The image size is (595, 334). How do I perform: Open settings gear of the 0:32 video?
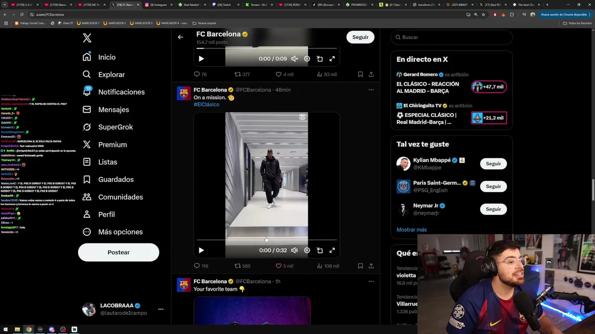pos(307,250)
